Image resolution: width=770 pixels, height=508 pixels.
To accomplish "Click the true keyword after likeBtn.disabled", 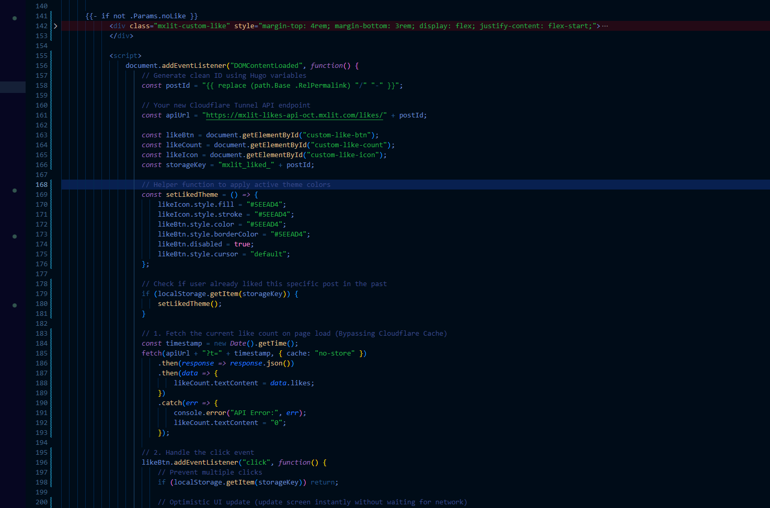I will pos(242,244).
